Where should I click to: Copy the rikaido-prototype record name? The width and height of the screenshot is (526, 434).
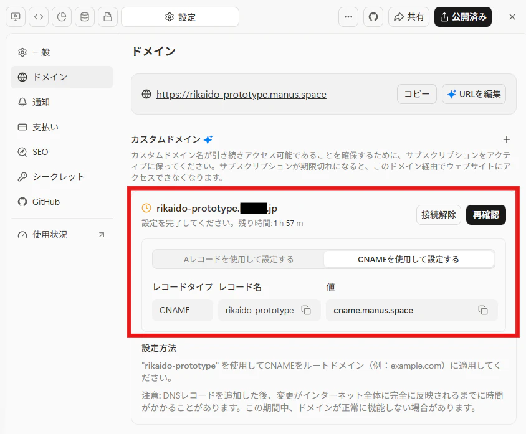coord(306,310)
